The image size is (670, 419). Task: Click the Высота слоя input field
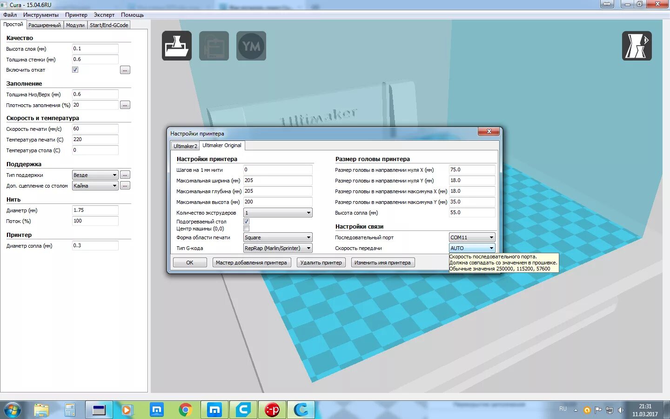95,48
